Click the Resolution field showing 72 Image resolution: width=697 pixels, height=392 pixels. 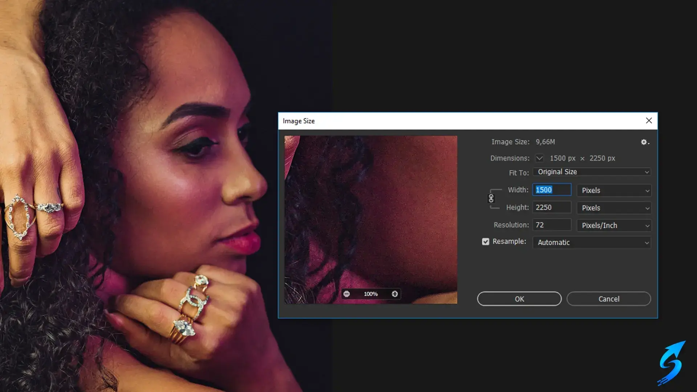551,225
